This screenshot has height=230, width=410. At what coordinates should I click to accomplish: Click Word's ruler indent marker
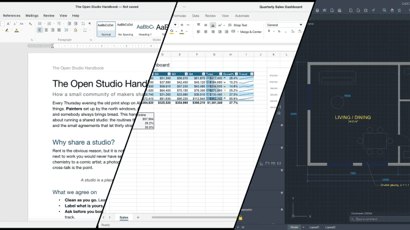click(53, 46)
